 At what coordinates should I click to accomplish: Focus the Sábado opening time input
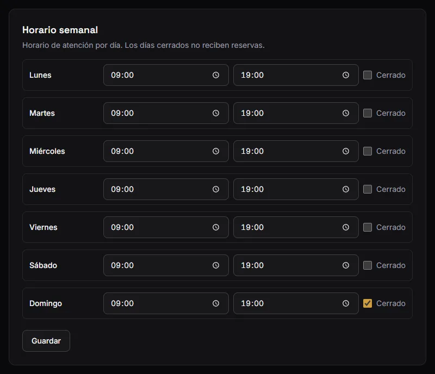tap(166, 265)
